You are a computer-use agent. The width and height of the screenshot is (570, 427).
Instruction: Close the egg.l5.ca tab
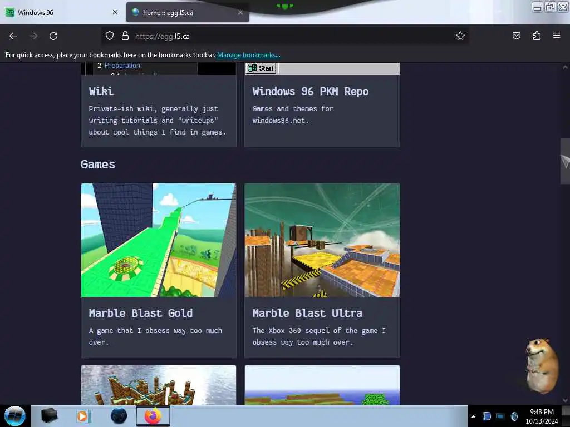240,12
